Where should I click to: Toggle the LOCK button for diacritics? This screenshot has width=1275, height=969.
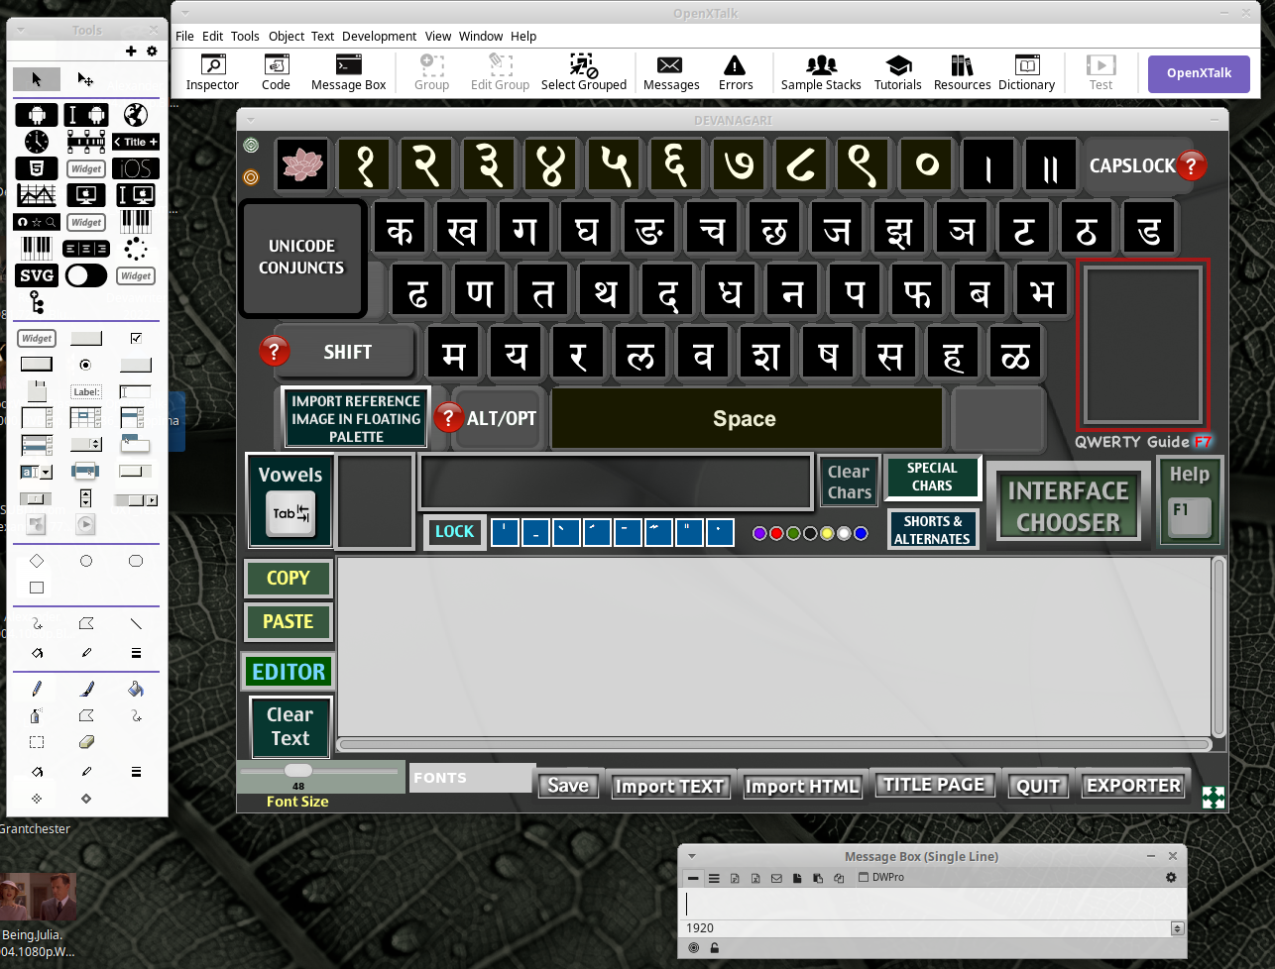coord(454,532)
